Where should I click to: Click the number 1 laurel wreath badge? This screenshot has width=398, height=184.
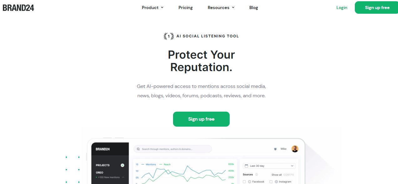[169, 36]
